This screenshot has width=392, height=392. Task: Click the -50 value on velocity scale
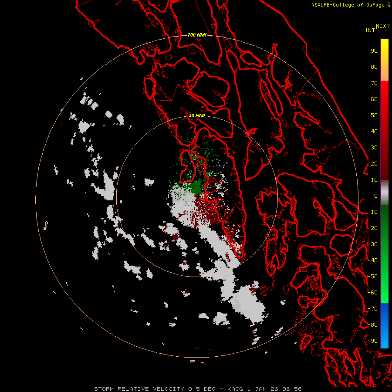click(x=372, y=277)
